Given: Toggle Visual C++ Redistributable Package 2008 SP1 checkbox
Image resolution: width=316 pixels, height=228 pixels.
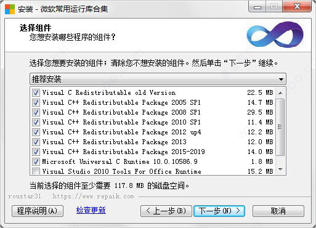Looking at the screenshot, I should point(36,112).
